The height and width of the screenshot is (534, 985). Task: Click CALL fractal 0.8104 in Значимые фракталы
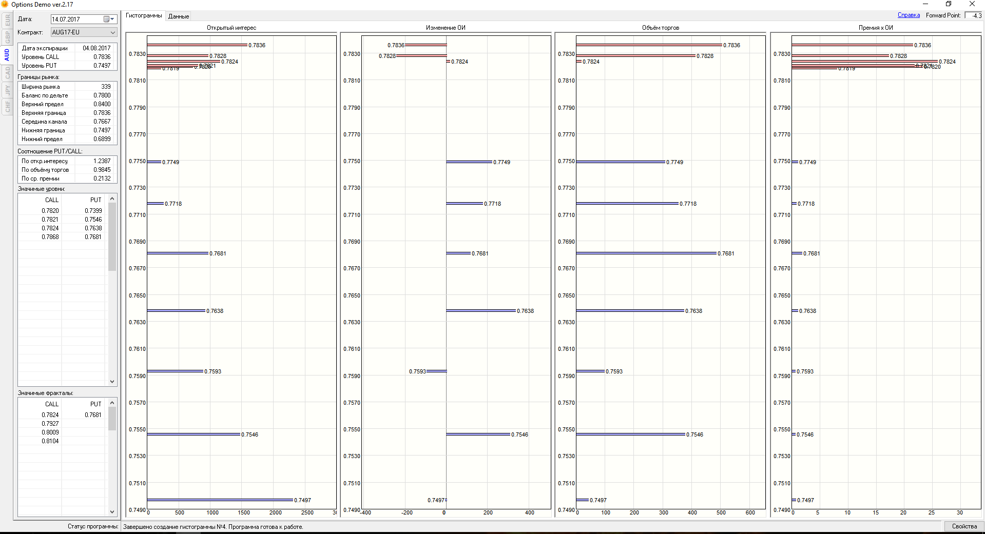[x=50, y=441]
